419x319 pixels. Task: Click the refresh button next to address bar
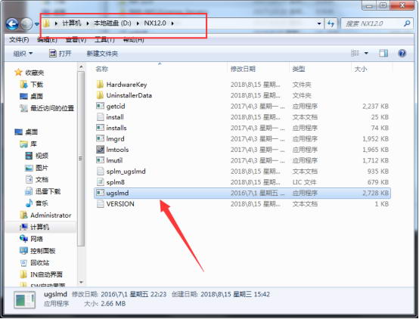coord(331,23)
